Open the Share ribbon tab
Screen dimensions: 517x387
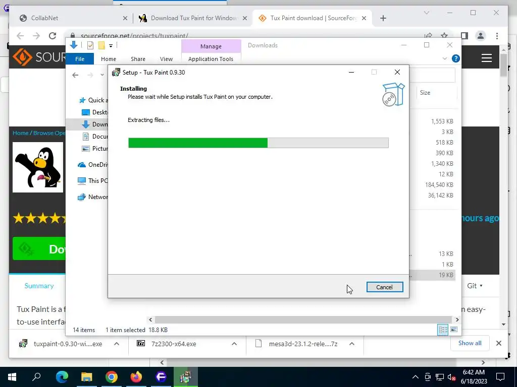tap(138, 59)
